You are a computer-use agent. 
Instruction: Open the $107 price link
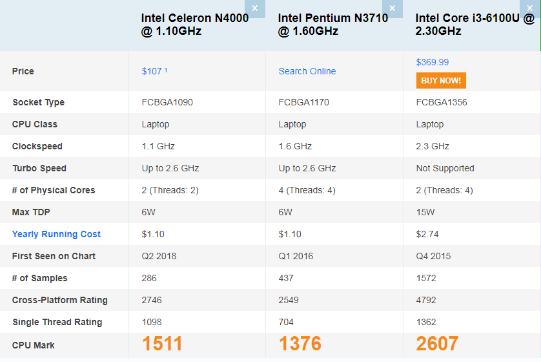click(152, 71)
